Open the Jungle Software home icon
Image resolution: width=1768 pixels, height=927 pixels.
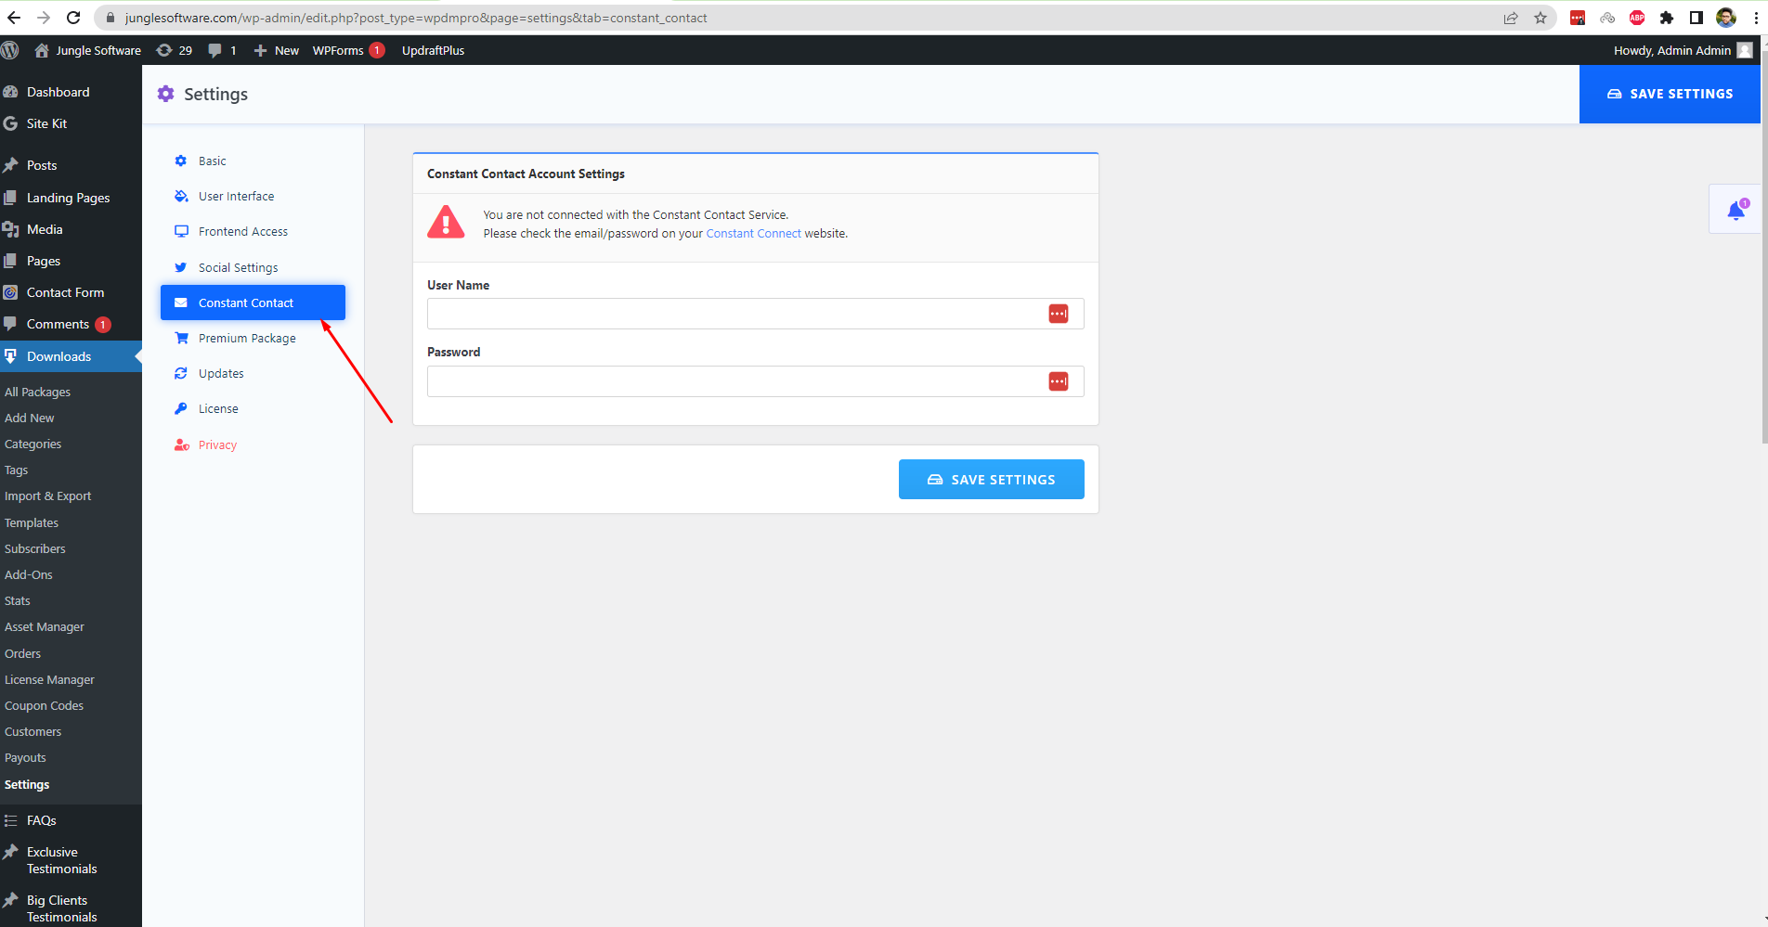point(42,50)
